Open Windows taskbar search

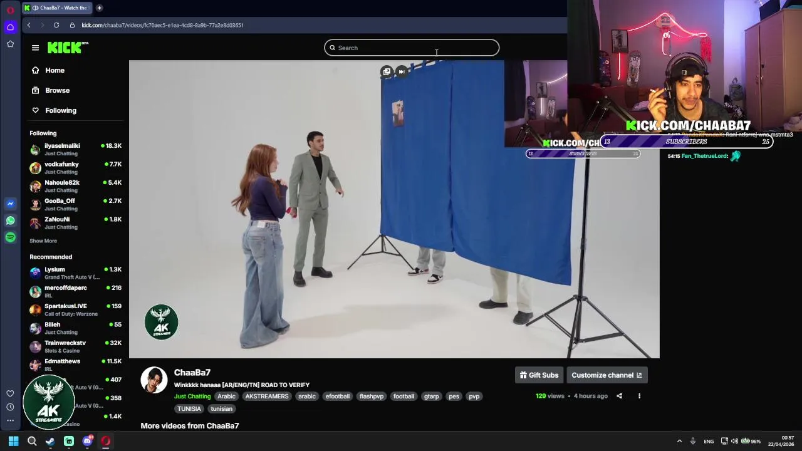click(32, 441)
